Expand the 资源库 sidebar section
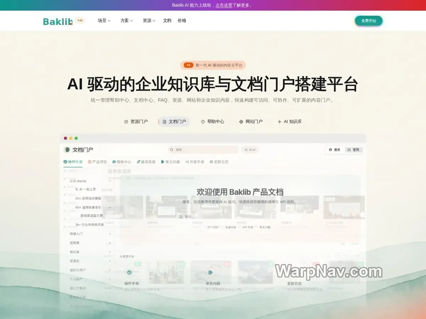Image resolution: width=426 pixels, height=319 pixels. click(110, 261)
